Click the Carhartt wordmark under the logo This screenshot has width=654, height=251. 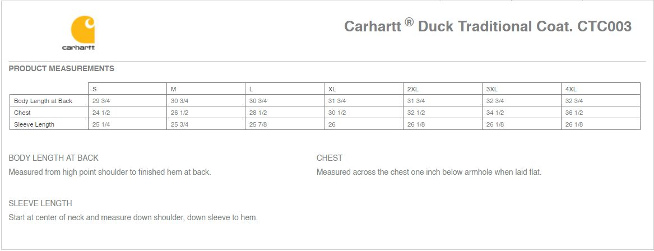78,48
